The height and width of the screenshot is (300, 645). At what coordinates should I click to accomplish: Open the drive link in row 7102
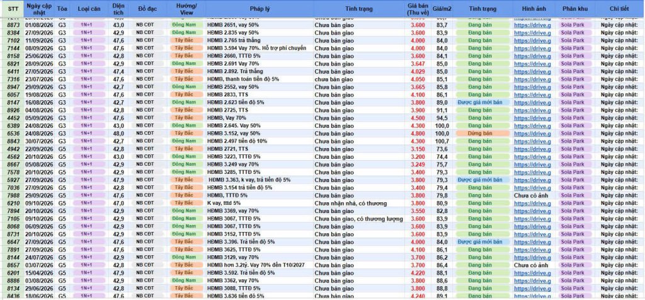coord(532,40)
